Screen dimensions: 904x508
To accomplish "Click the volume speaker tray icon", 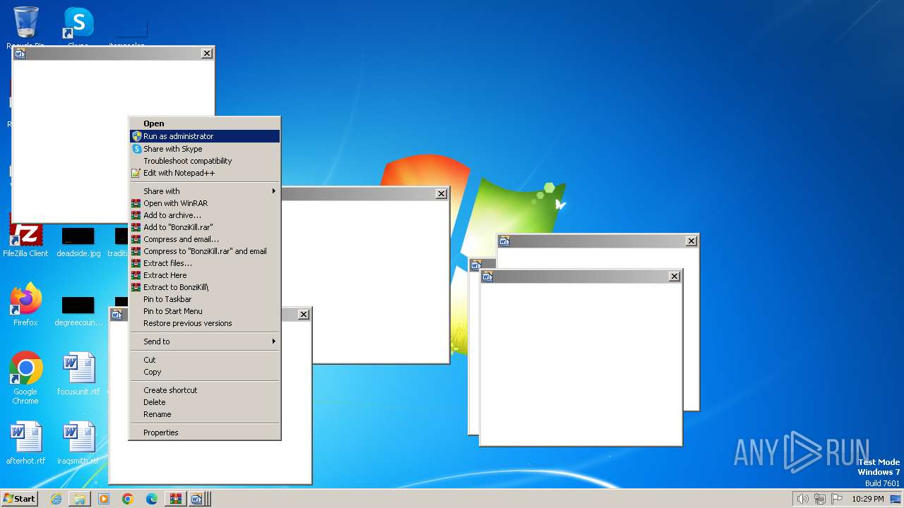I will coord(802,499).
